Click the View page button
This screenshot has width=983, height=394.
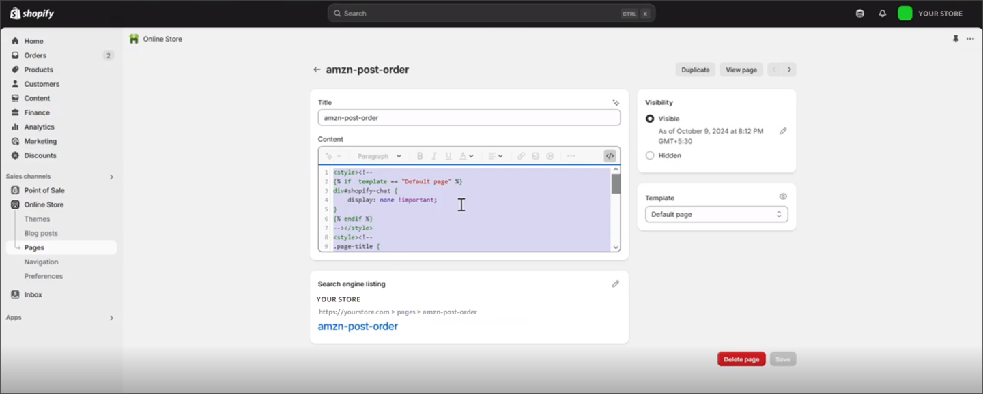[x=741, y=70]
